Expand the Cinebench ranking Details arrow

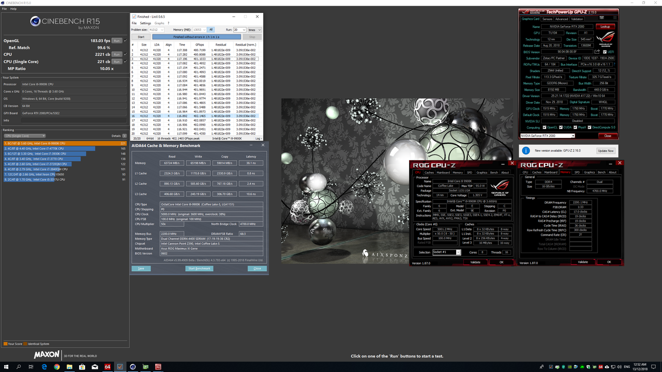tap(124, 136)
